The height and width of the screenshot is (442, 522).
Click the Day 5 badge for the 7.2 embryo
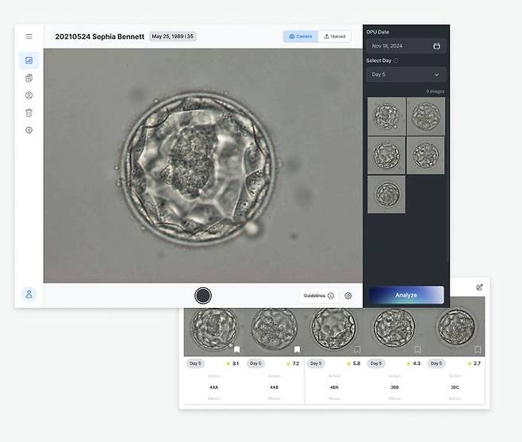(x=255, y=363)
